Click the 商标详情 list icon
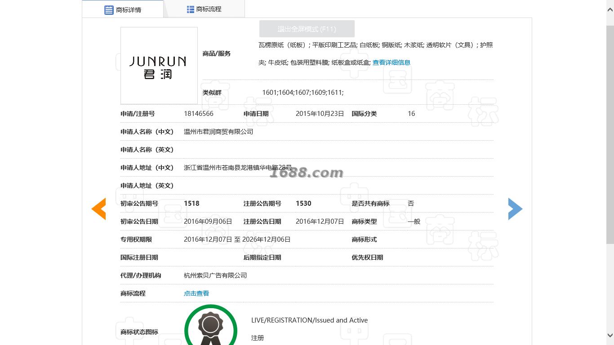Screen dimensions: 614x345 109,10
